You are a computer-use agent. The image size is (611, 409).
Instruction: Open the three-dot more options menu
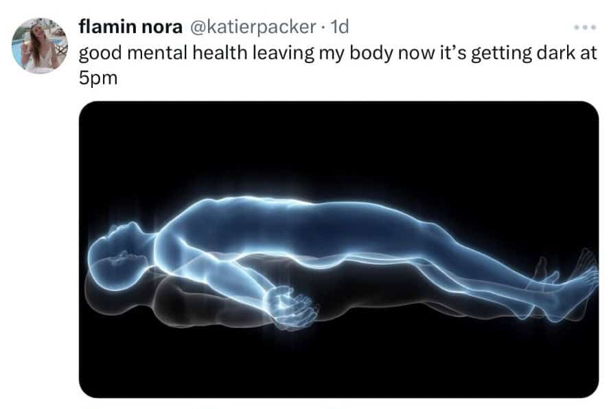click(585, 27)
